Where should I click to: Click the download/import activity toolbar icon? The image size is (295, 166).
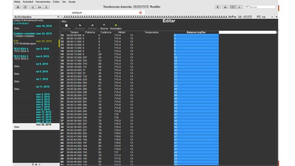coord(18,7)
